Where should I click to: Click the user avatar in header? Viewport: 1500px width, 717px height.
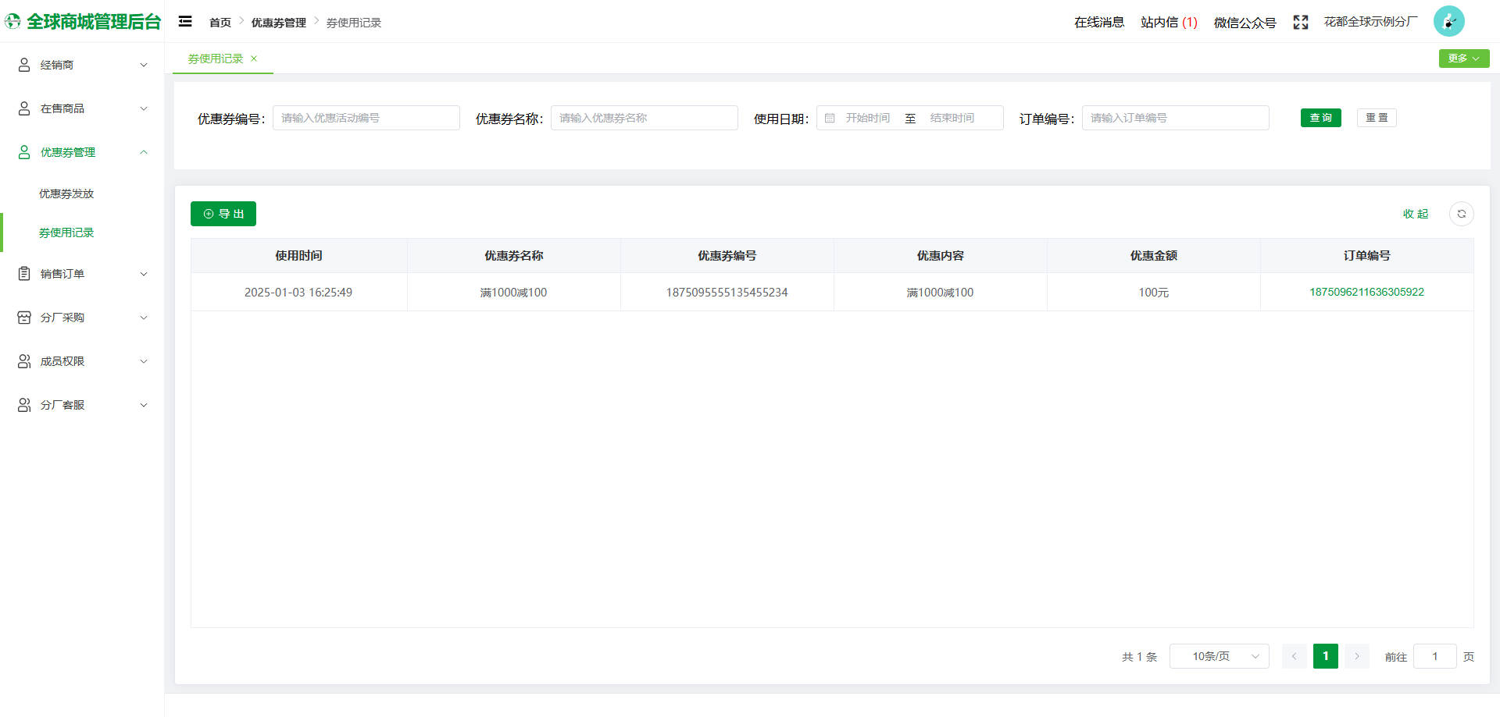(1448, 22)
